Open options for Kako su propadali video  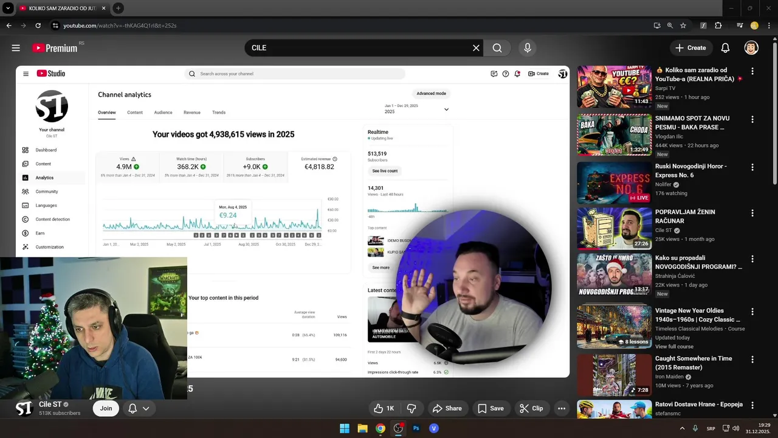pyautogui.click(x=752, y=259)
